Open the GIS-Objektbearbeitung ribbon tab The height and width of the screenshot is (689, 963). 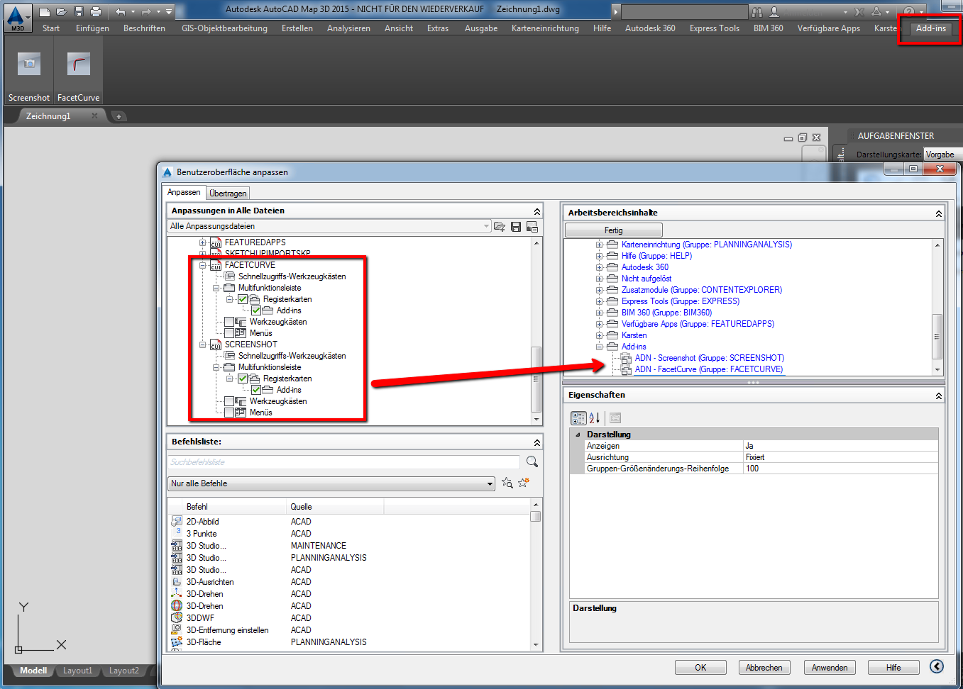(x=224, y=28)
